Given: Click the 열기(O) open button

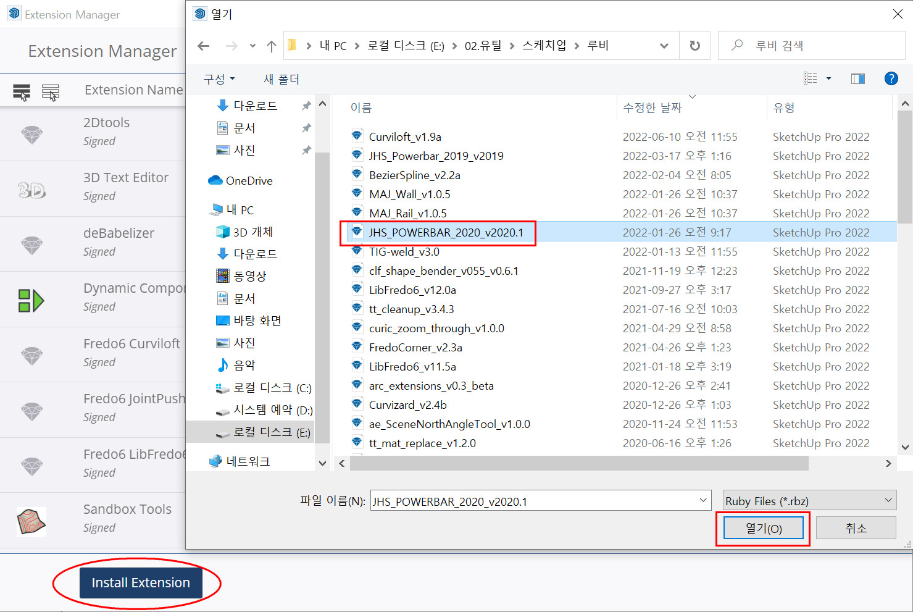Looking at the screenshot, I should 764,528.
